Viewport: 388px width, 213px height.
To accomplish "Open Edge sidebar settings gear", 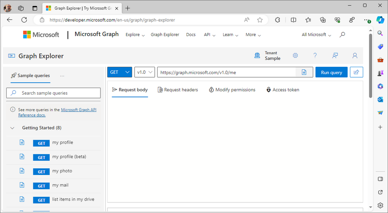I will point(380,205).
